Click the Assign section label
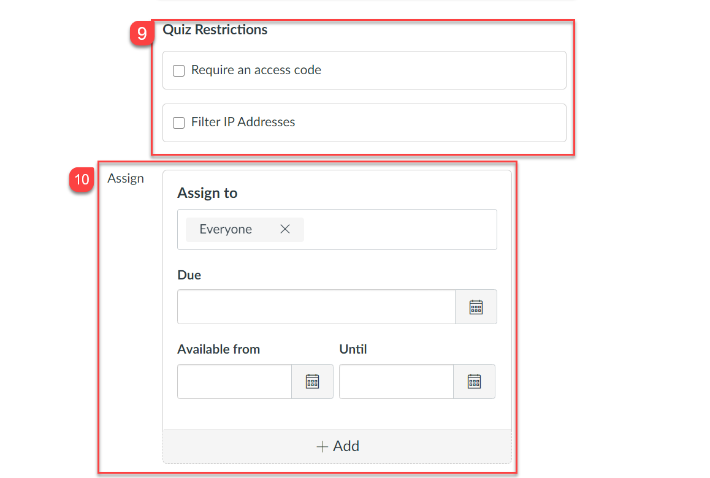The height and width of the screenshot is (478, 710). point(126,179)
